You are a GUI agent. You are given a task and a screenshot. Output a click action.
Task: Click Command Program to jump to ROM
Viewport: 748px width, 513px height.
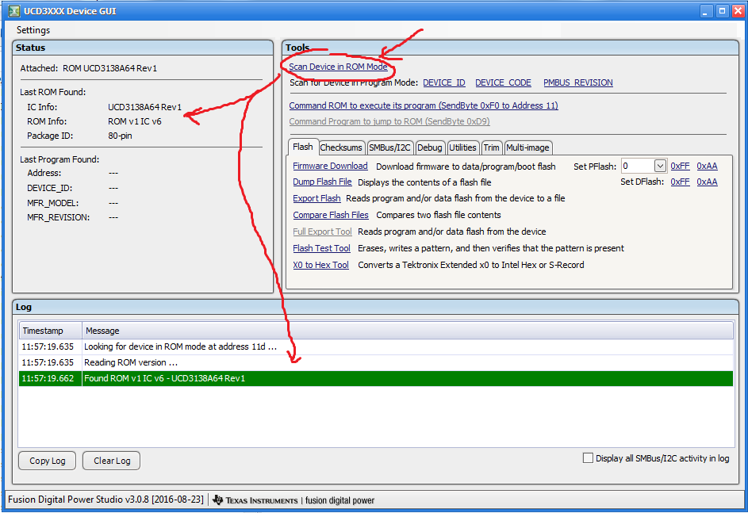tap(389, 121)
